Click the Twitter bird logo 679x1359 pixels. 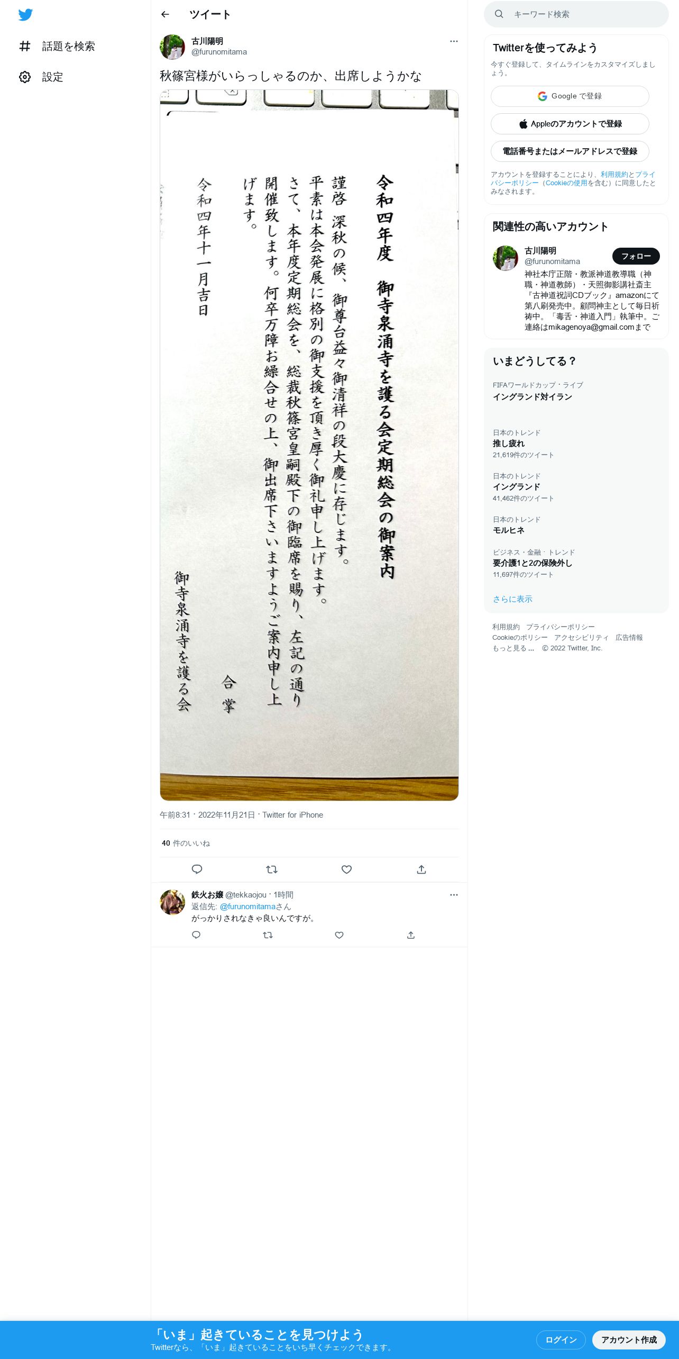click(25, 15)
